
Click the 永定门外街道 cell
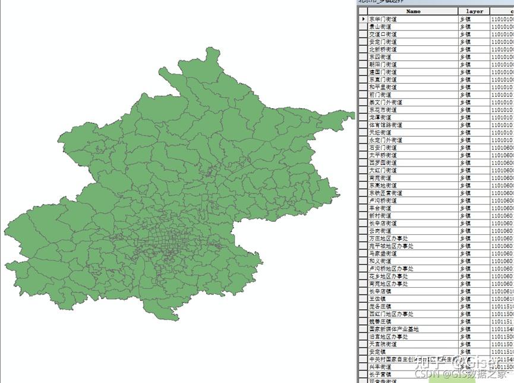pyautogui.click(x=413, y=140)
